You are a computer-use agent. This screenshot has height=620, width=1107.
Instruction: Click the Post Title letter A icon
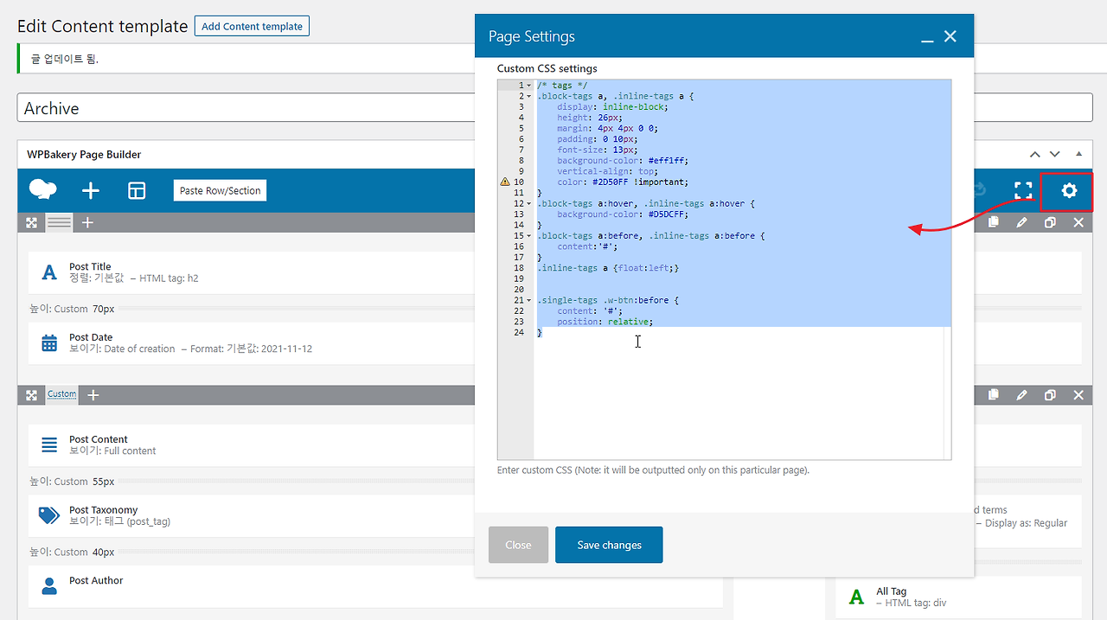coord(49,273)
